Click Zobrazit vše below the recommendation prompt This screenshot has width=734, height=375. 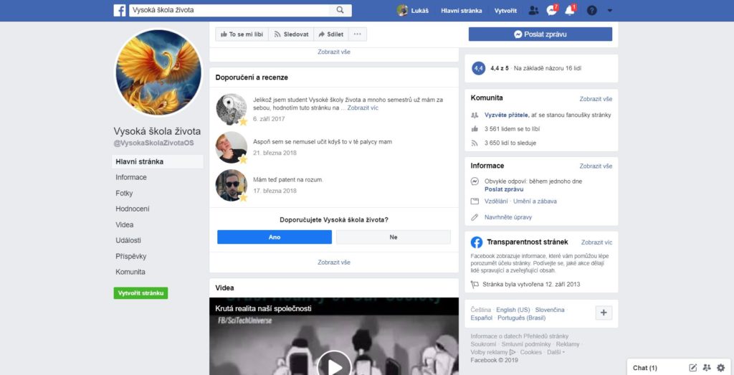(x=334, y=262)
